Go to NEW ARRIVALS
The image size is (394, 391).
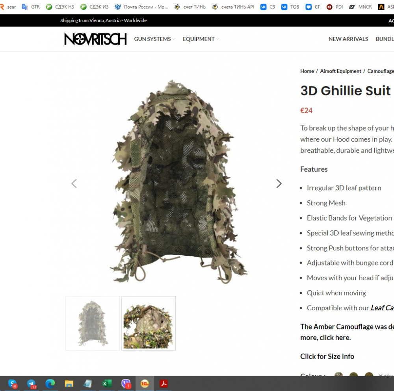[x=348, y=39]
